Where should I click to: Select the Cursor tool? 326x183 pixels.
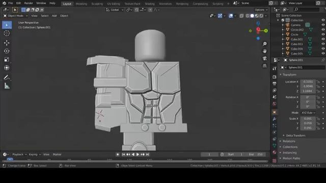click(7, 33)
